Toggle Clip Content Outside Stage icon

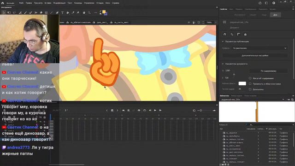(x=199, y=23)
